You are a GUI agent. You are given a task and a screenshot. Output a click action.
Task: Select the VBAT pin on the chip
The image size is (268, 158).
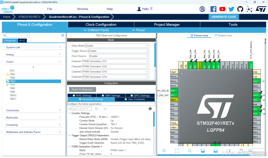click(x=174, y=72)
